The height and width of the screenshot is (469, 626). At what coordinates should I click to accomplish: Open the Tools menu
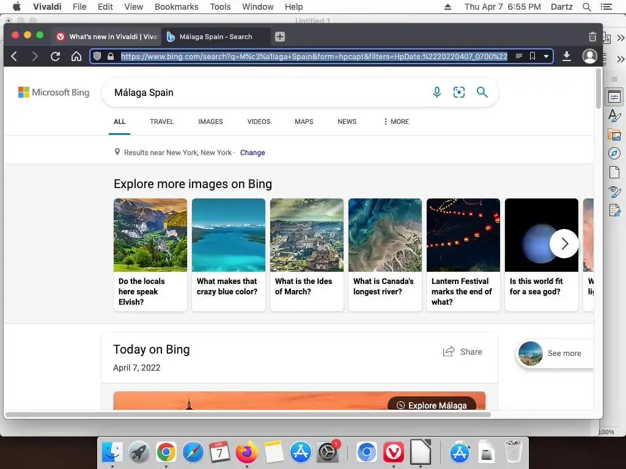pyautogui.click(x=220, y=7)
